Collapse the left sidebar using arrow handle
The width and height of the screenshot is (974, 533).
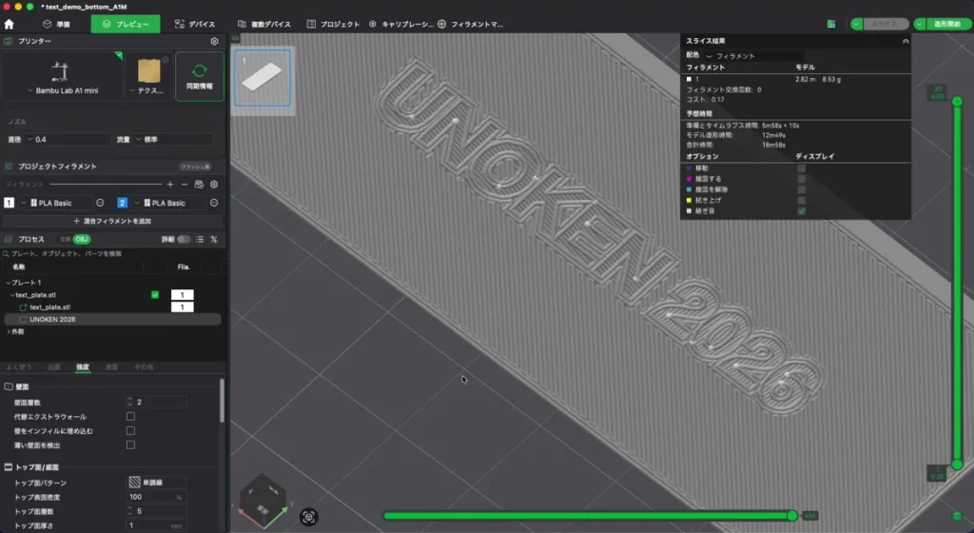tap(236, 38)
